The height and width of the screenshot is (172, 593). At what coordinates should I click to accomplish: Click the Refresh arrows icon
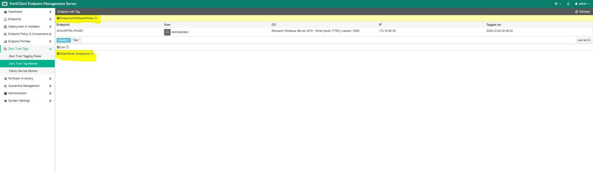577,12
